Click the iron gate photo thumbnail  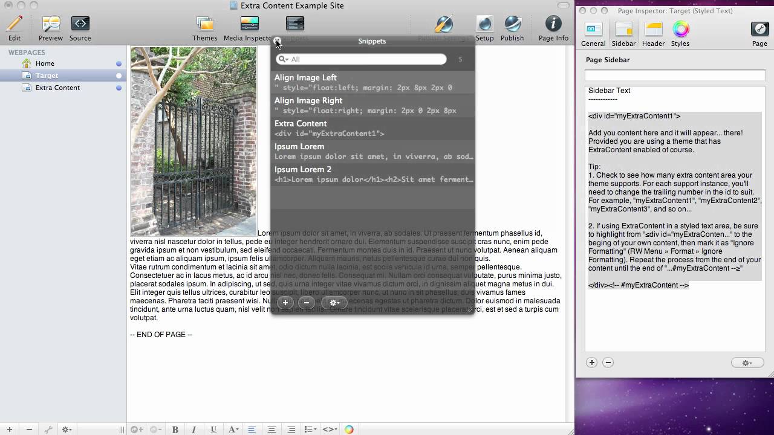(x=193, y=141)
